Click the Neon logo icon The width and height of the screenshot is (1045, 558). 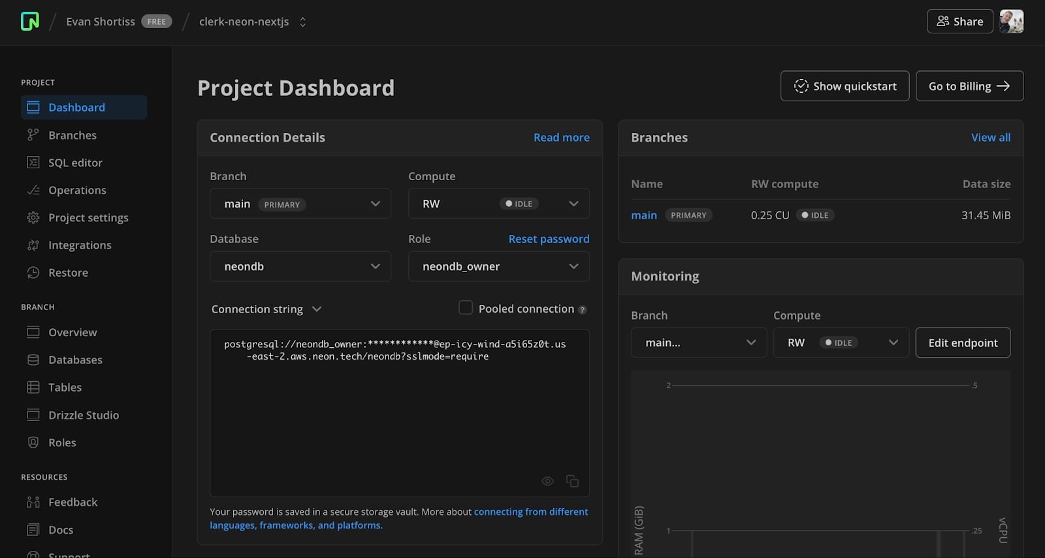pyautogui.click(x=30, y=22)
